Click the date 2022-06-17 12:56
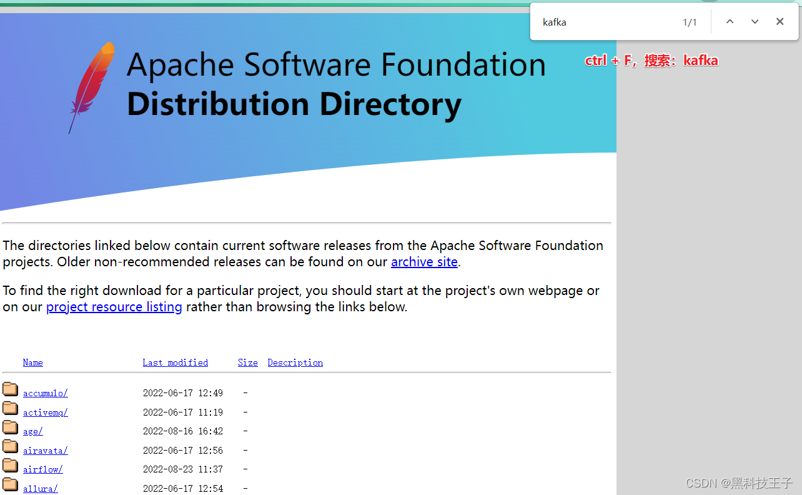The height and width of the screenshot is (495, 802). tap(183, 451)
